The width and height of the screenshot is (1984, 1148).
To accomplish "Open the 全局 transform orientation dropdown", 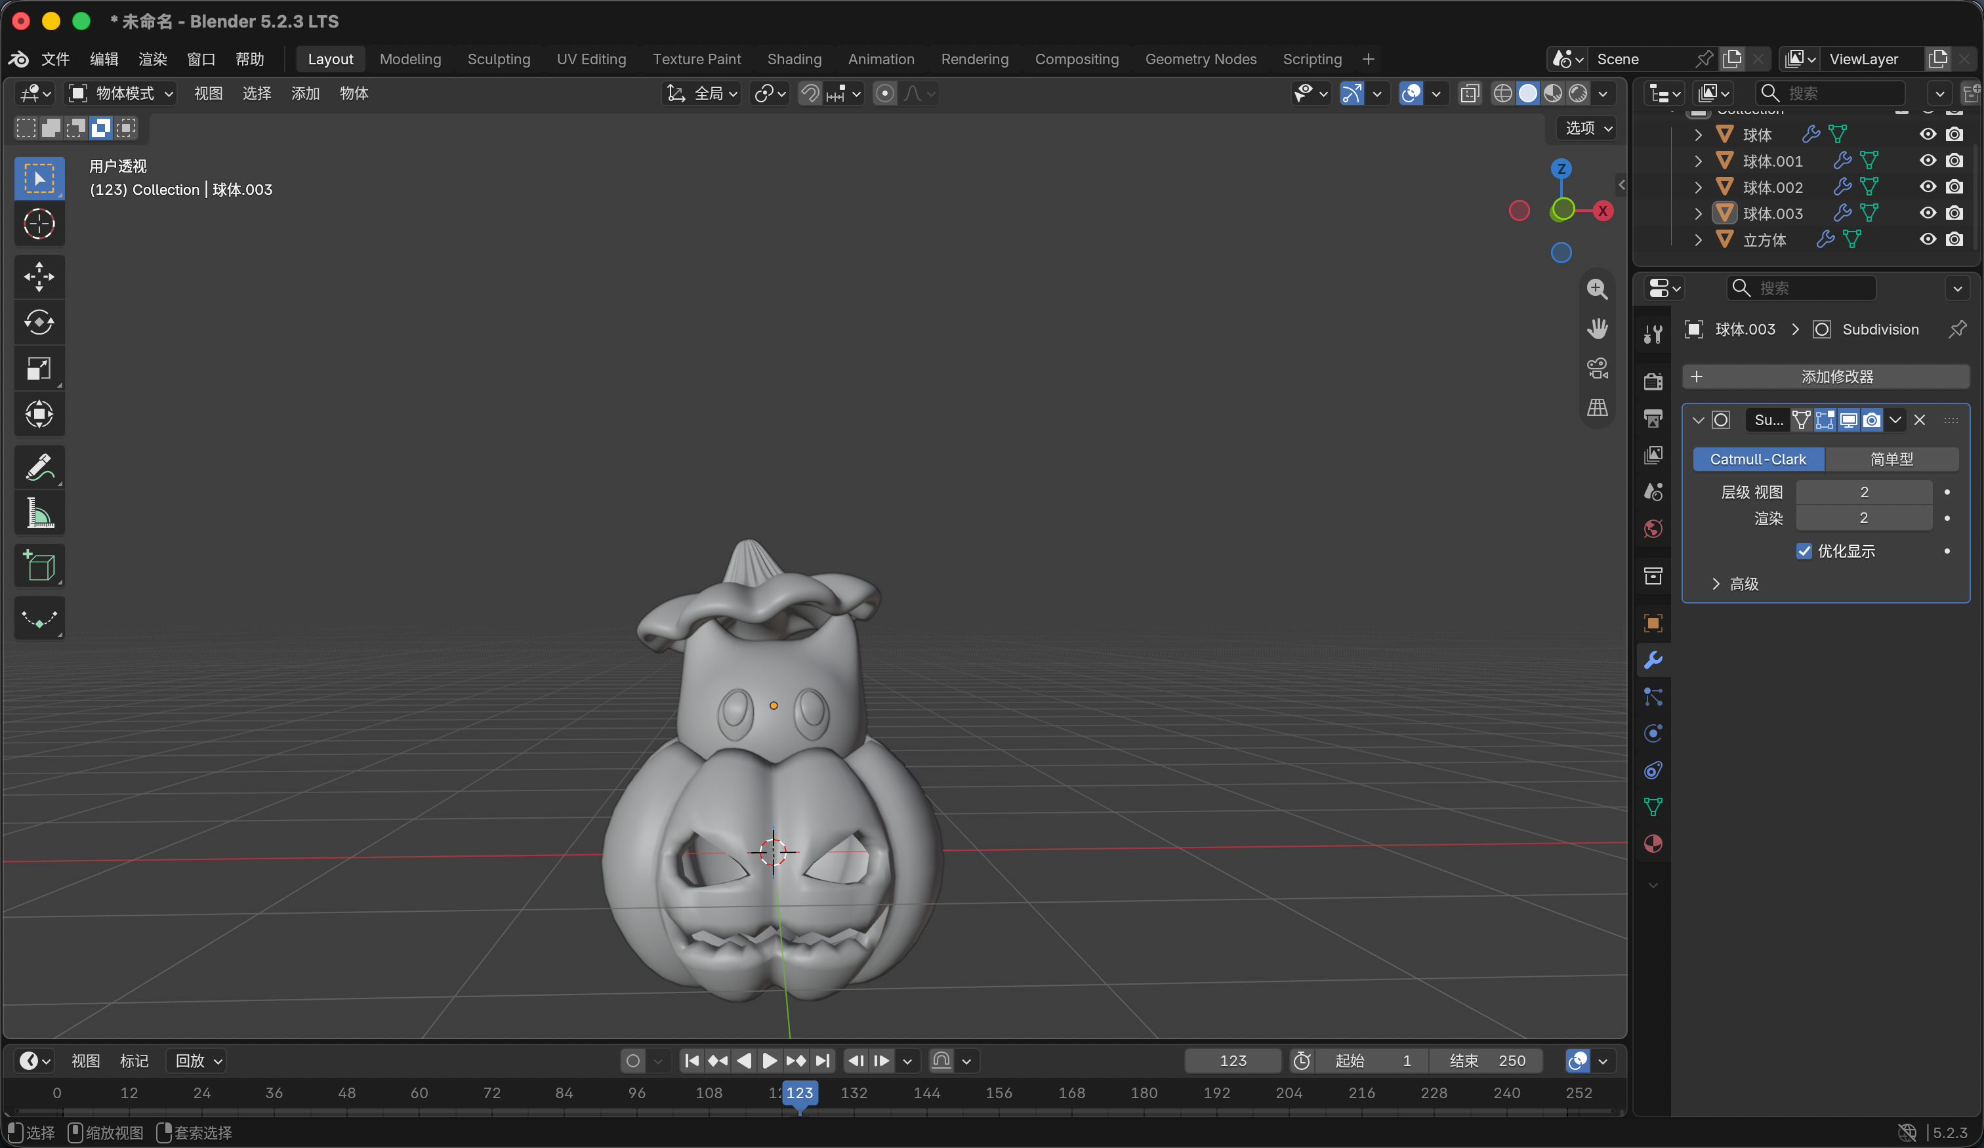I will pos(701,94).
